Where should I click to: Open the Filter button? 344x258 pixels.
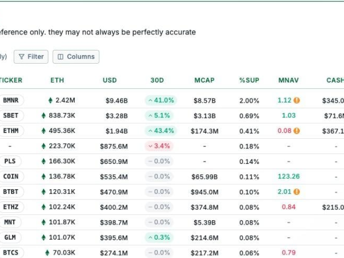click(x=31, y=57)
